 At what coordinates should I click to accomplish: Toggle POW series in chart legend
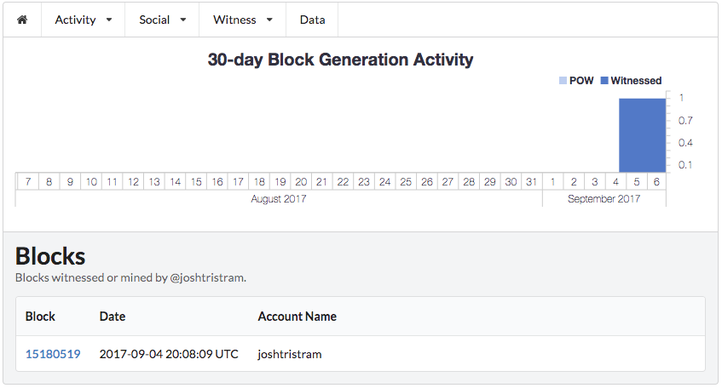point(576,81)
